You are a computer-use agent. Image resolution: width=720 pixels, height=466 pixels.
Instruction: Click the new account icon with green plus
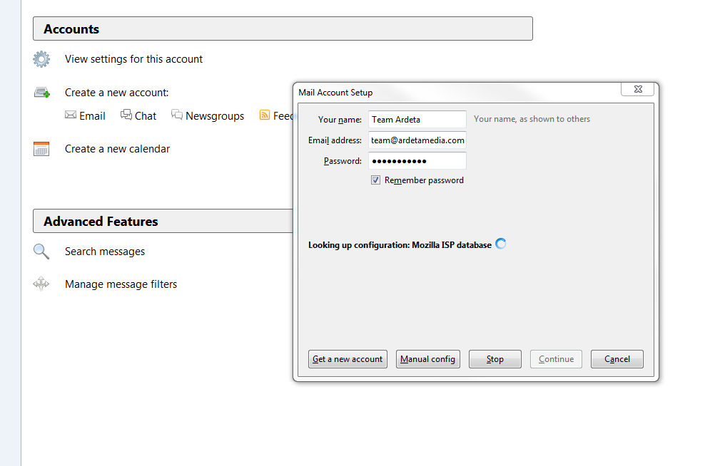(x=41, y=93)
